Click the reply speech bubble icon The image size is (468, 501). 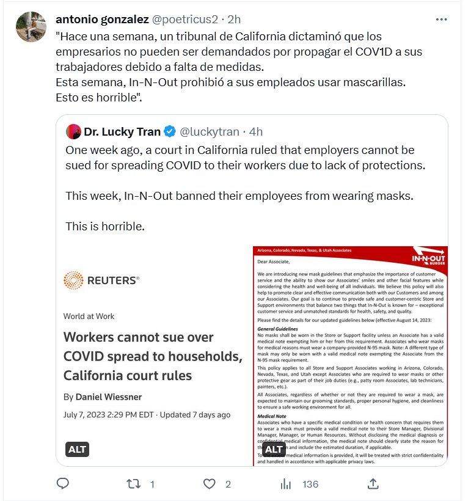pos(62,484)
